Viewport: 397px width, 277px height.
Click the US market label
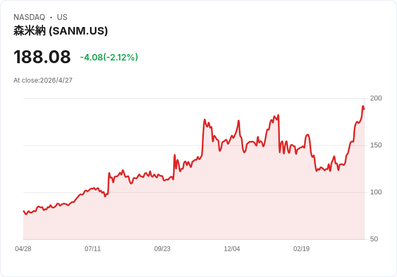[x=62, y=17]
